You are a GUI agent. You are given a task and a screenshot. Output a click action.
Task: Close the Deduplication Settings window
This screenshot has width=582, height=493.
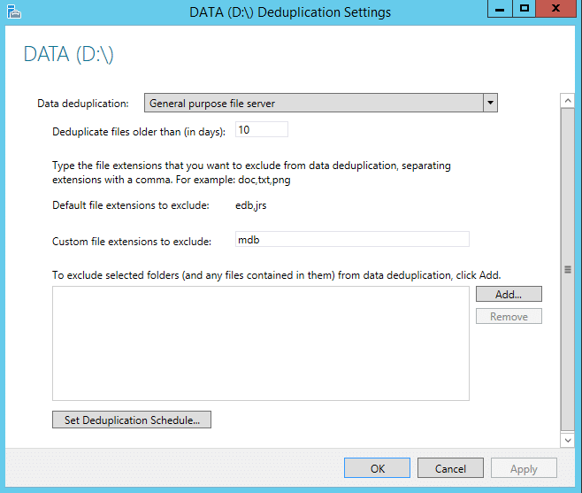click(x=555, y=9)
